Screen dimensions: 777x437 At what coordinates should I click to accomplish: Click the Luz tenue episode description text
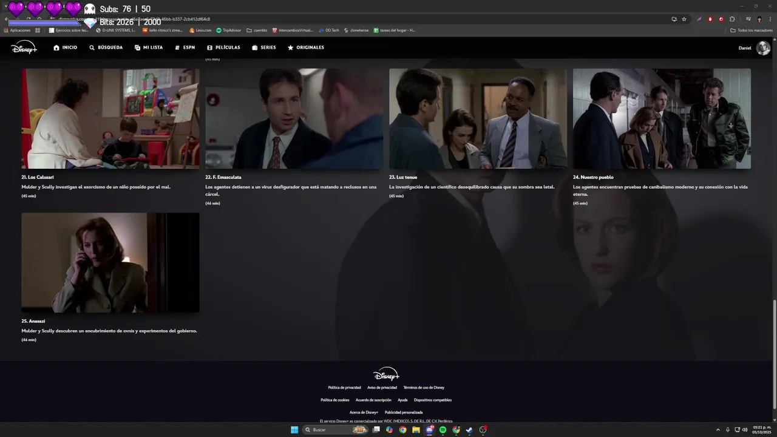pyautogui.click(x=472, y=187)
